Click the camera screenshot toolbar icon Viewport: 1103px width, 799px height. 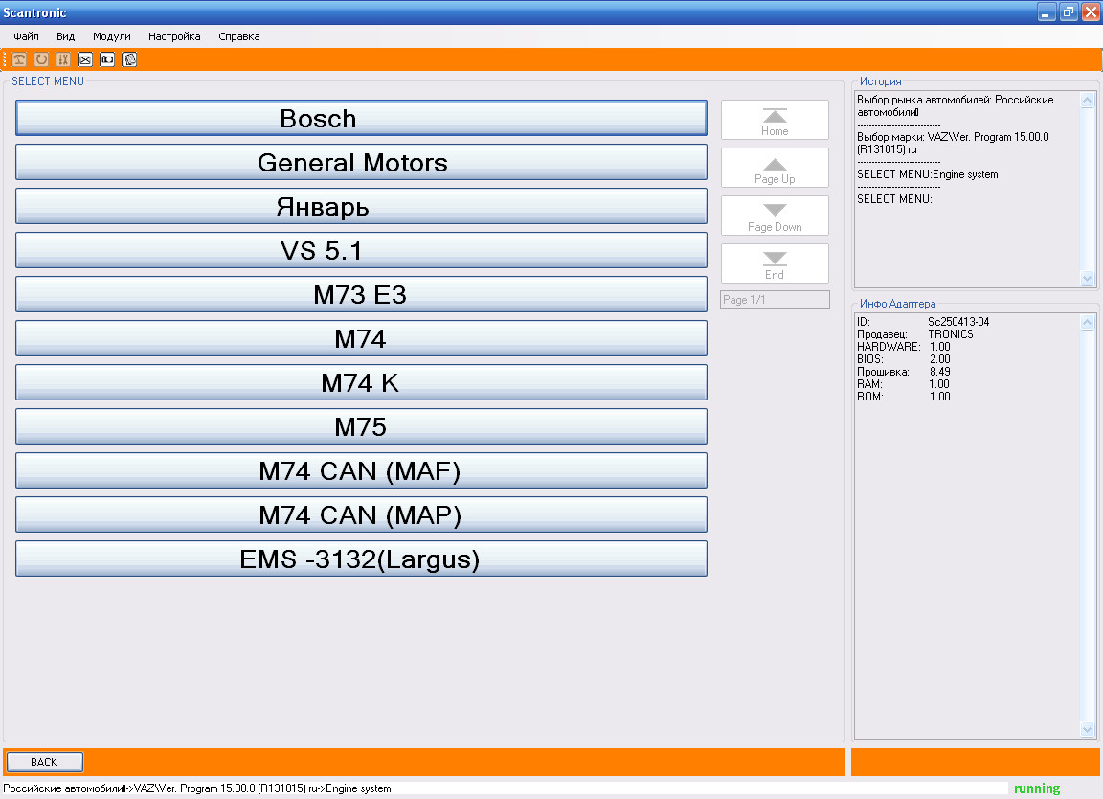pyautogui.click(x=107, y=59)
